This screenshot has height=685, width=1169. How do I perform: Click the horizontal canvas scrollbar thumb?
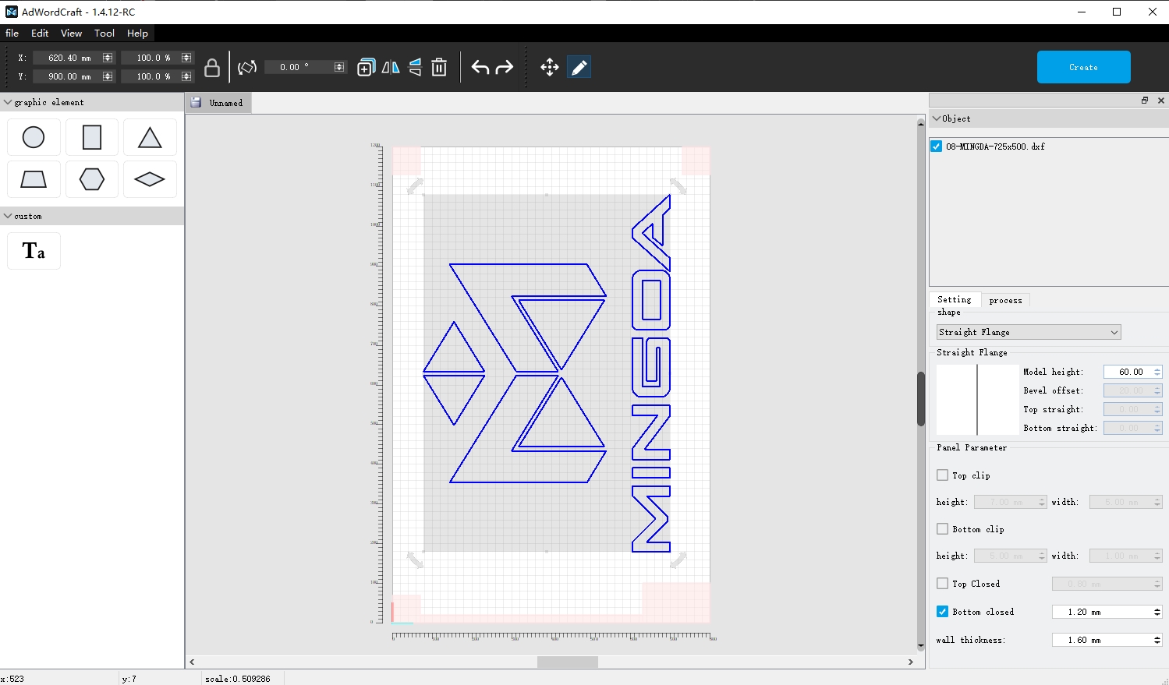coord(567,662)
